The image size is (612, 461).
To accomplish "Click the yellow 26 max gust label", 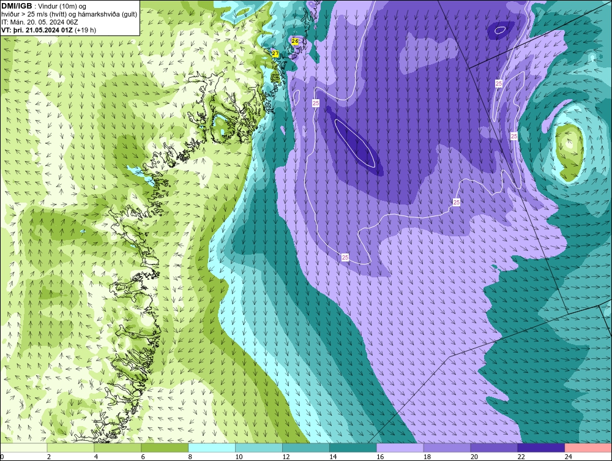I will (295, 41).
